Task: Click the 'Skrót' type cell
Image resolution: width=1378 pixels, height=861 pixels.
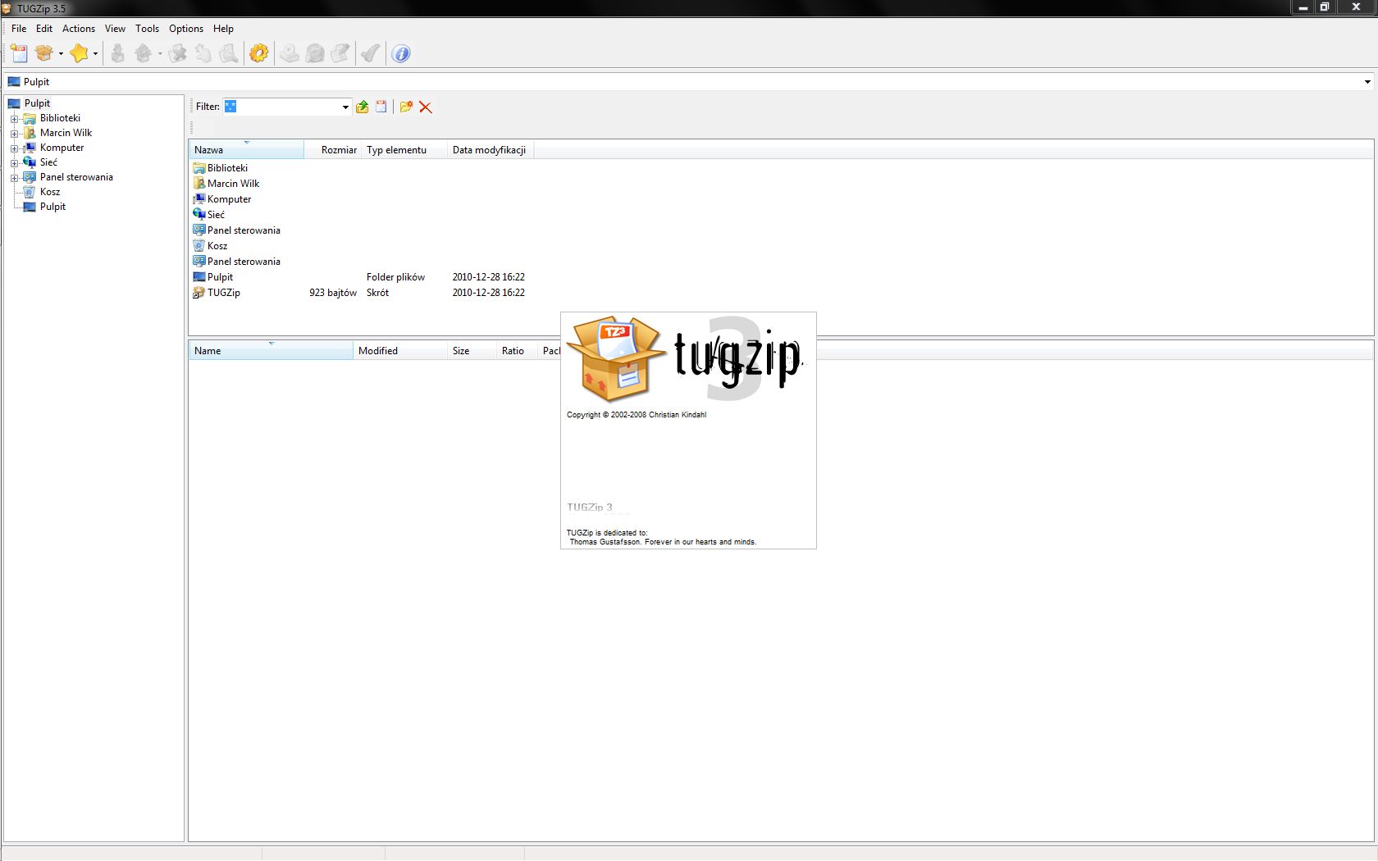Action: (x=377, y=293)
